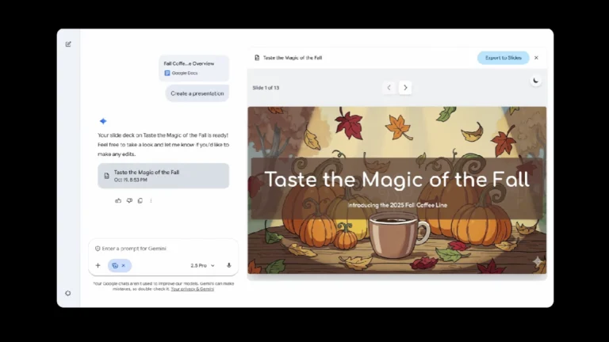This screenshot has height=342, width=609.
Task: Click Export to Slides button
Action: pyautogui.click(x=504, y=58)
